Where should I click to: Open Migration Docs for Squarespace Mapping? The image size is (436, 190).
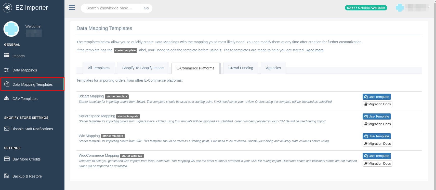coord(377,124)
